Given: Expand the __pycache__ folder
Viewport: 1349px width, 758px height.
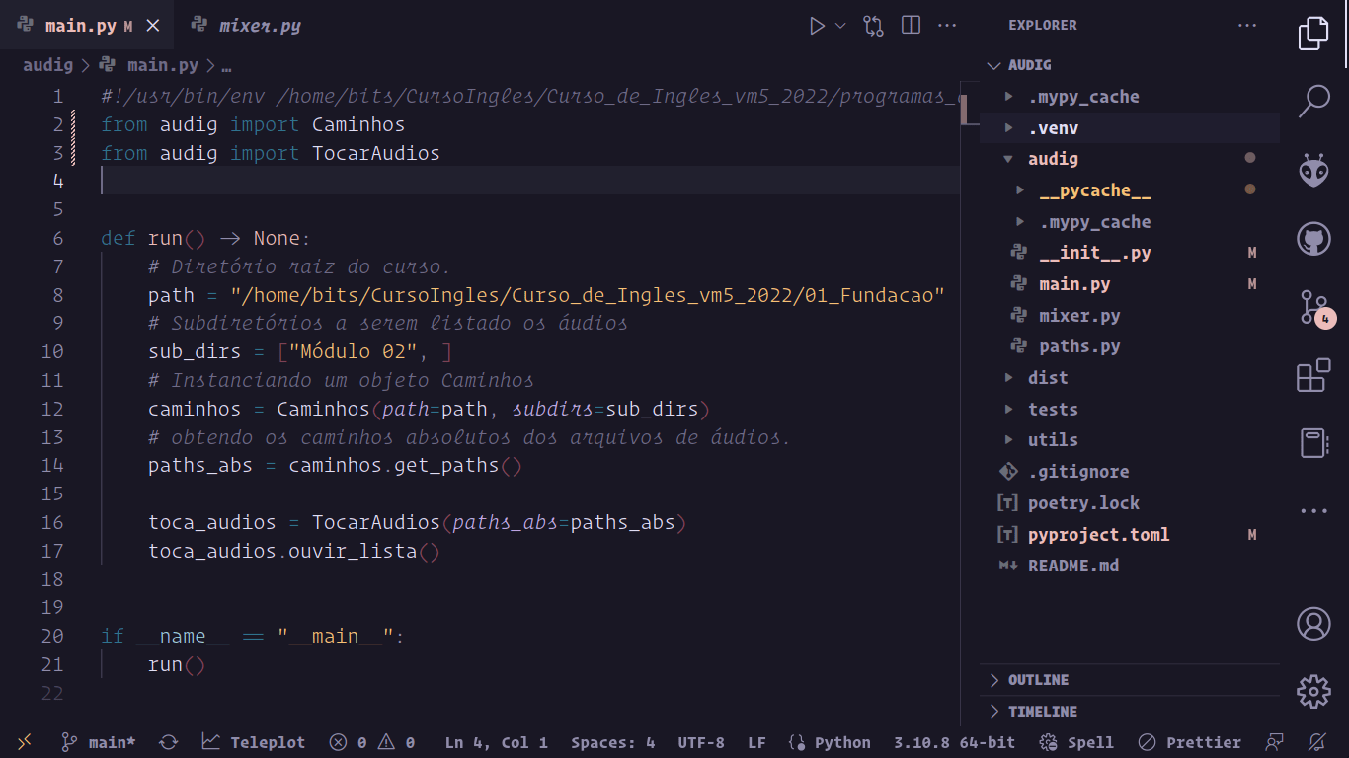Looking at the screenshot, I should tap(1129, 190).
